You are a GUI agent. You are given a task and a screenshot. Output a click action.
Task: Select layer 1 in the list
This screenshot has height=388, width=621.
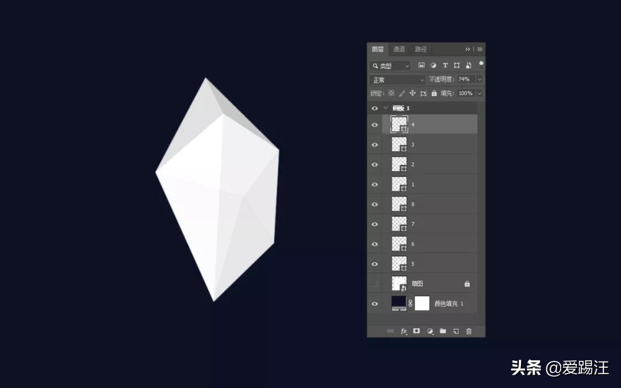(x=430, y=184)
